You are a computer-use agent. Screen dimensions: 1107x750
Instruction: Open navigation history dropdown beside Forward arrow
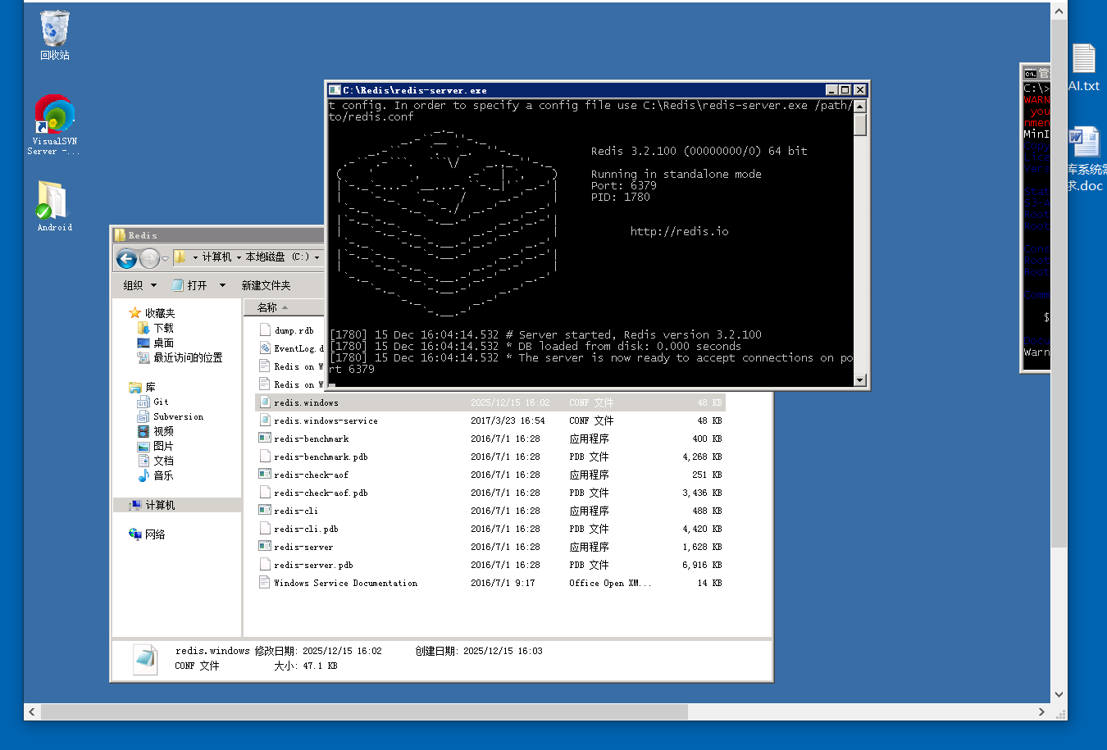point(165,259)
